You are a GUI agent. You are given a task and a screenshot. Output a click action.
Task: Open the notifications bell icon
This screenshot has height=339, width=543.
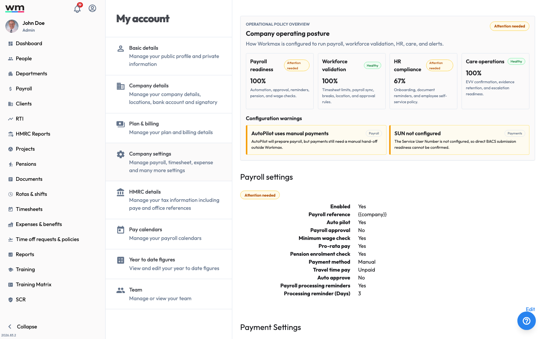[77, 8]
